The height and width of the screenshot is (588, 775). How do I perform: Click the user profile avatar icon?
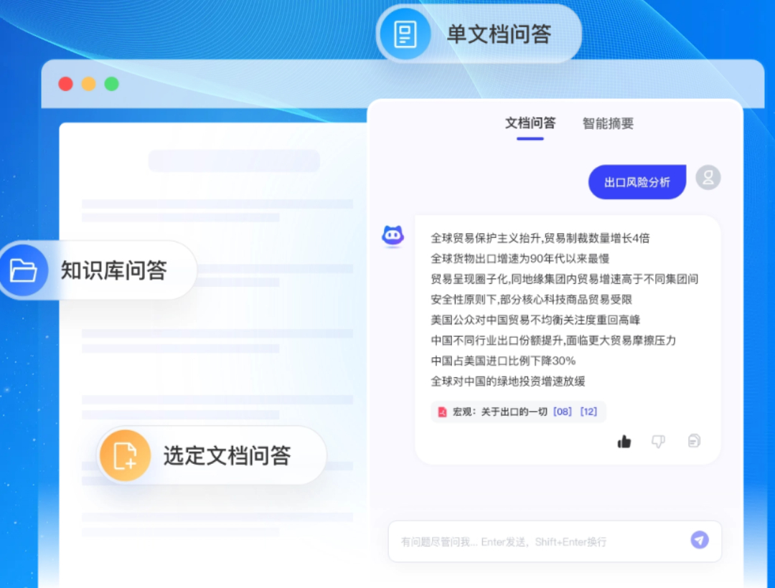(708, 177)
